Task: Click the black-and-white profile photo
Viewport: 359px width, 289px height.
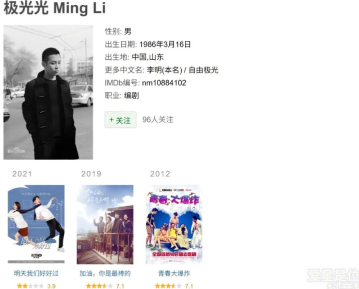Action: (x=48, y=92)
